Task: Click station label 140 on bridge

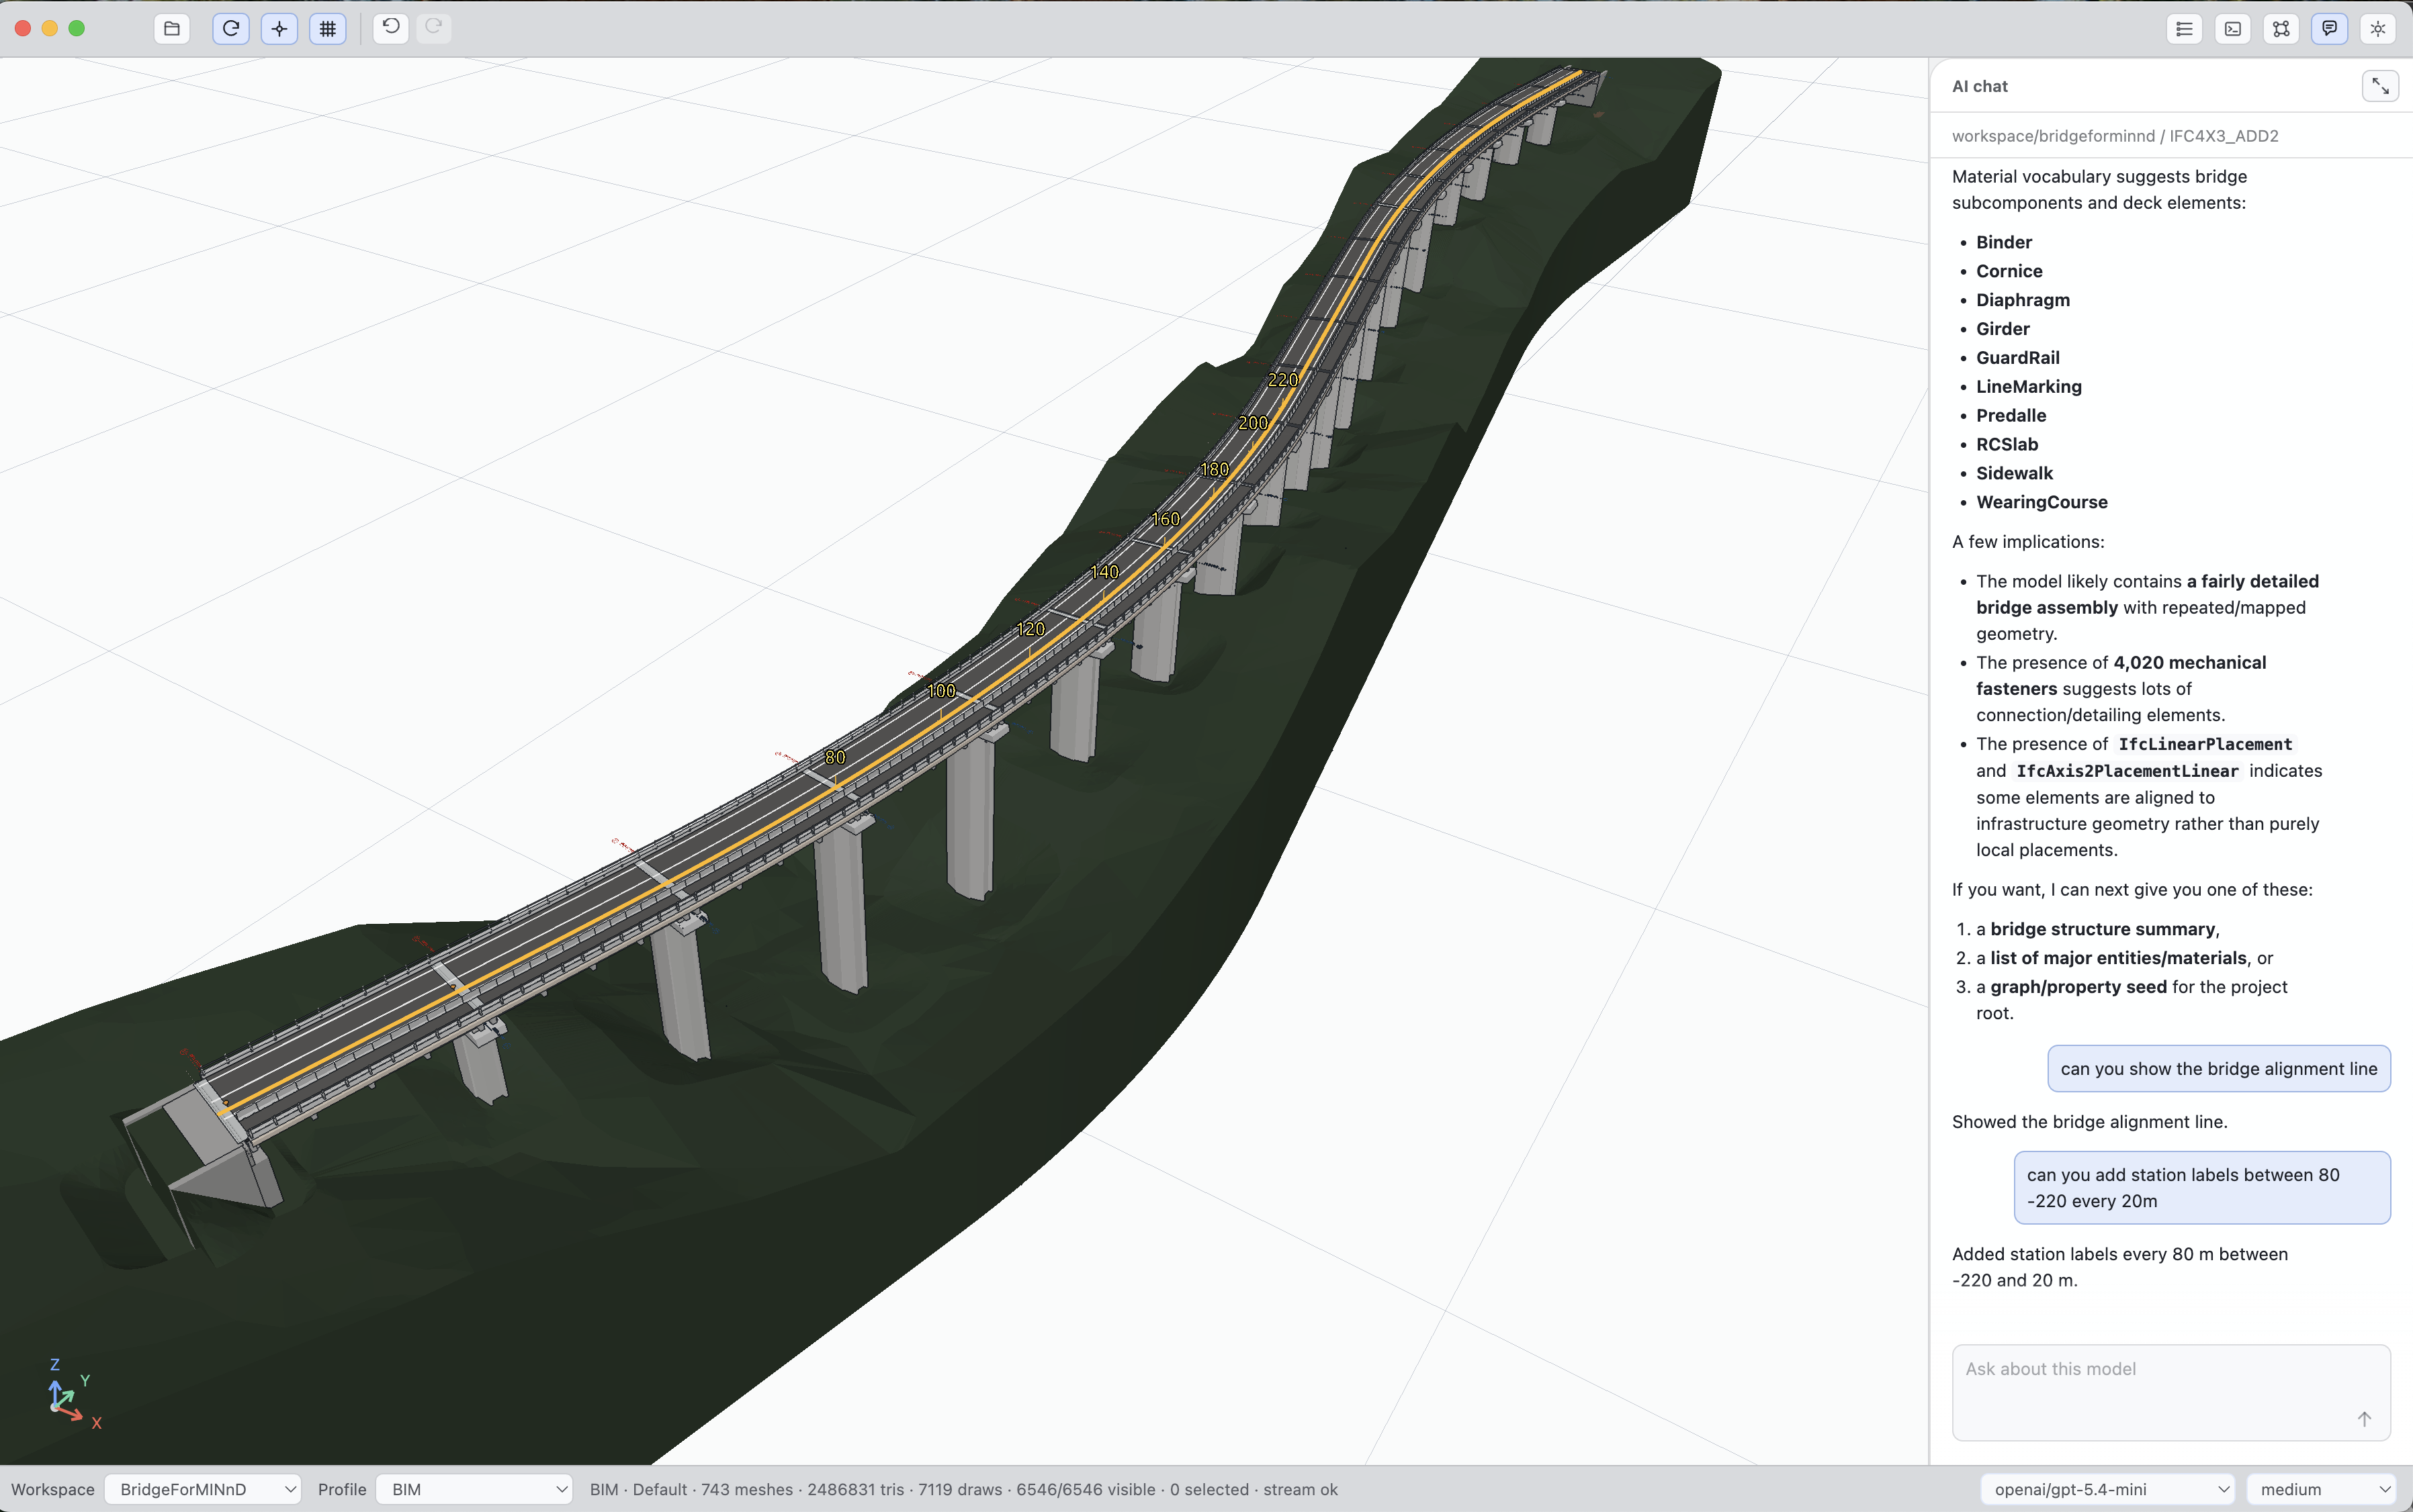Action: (1104, 572)
